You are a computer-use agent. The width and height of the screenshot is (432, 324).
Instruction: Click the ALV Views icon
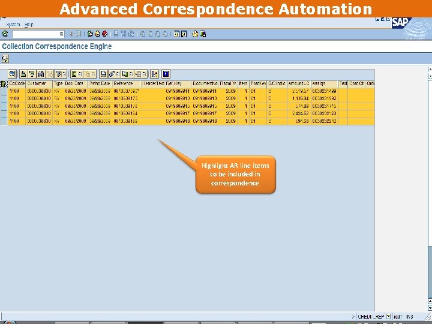point(112,74)
